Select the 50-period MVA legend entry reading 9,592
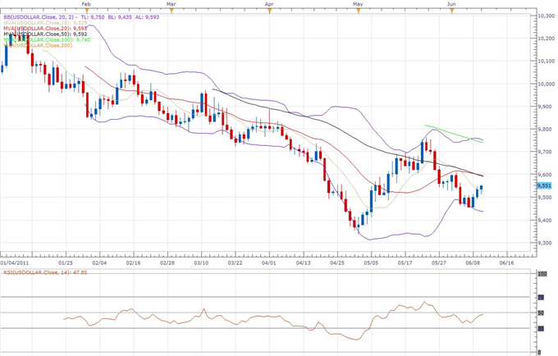Screen dimensions: 558x356 [x=45, y=34]
